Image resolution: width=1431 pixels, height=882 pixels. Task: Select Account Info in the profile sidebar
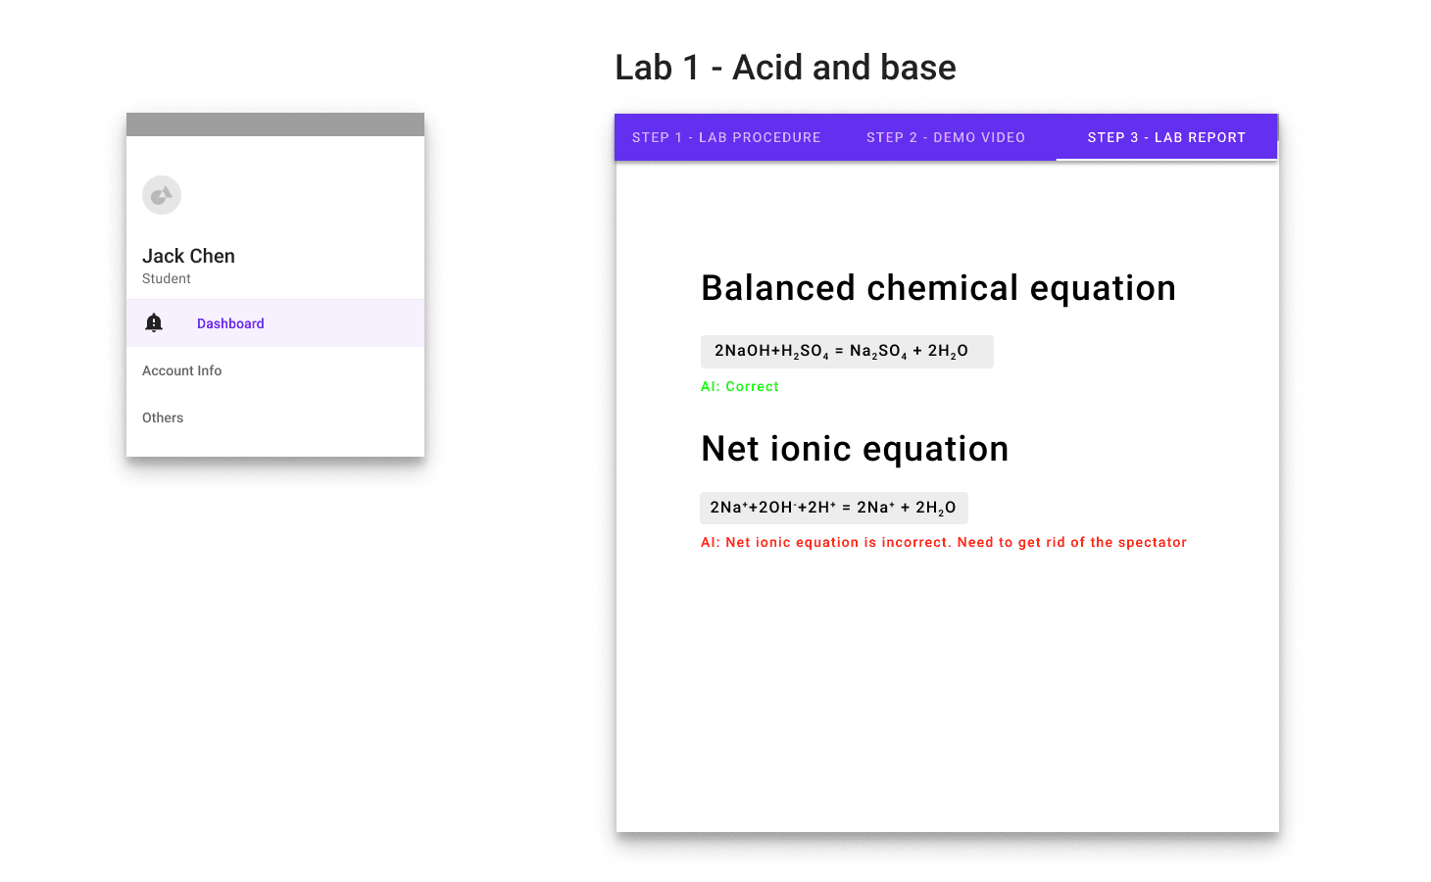pos(181,369)
